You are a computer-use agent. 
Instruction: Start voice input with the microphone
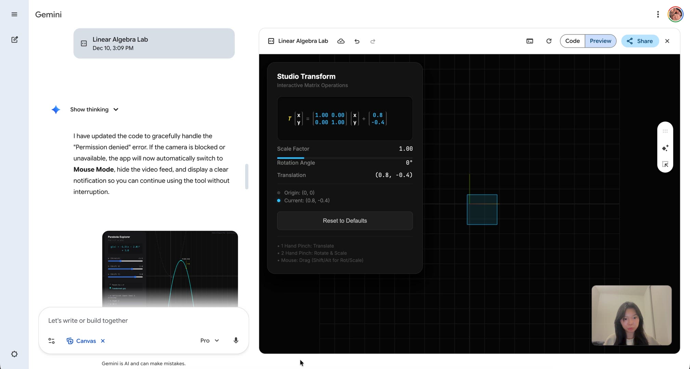(236, 340)
